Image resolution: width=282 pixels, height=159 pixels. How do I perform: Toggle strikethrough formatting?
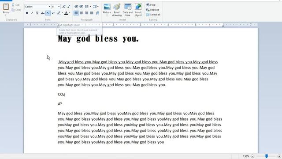point(43,13)
